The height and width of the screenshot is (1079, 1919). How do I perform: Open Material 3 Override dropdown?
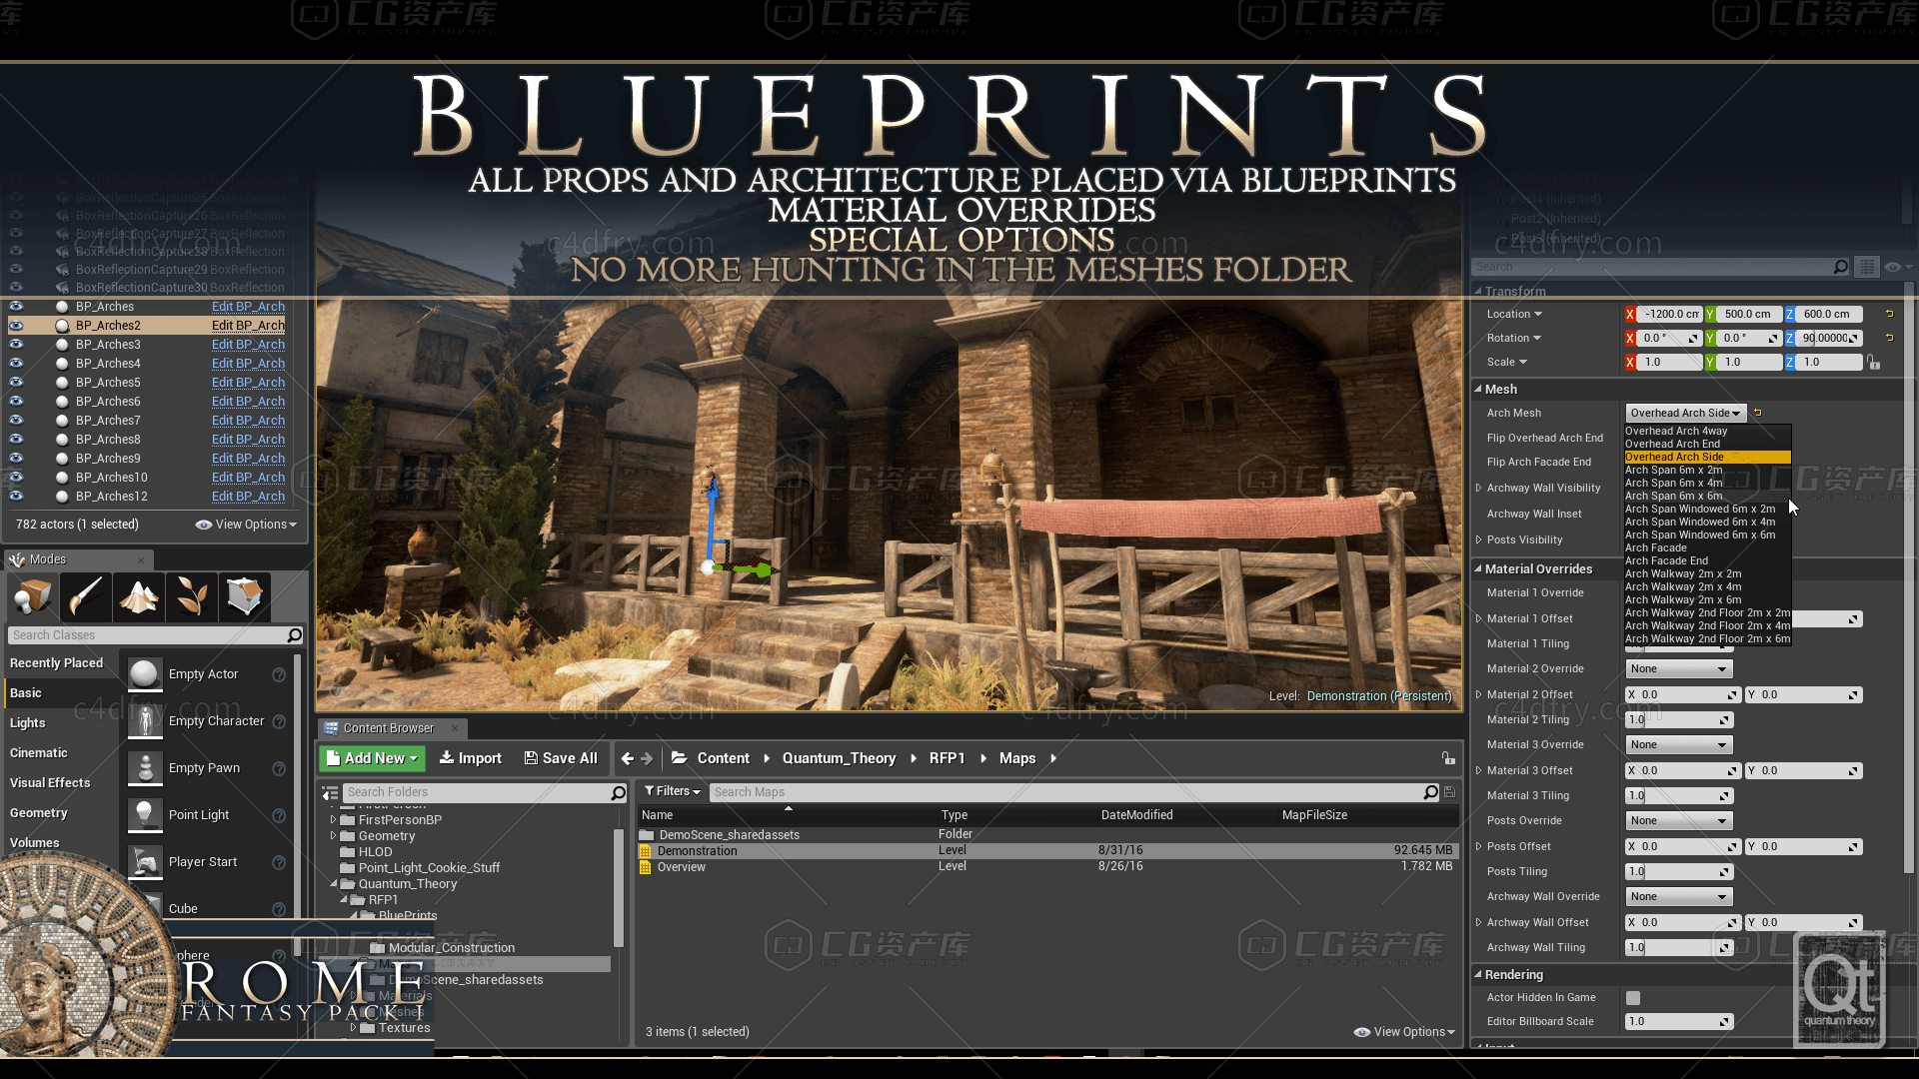click(1679, 745)
